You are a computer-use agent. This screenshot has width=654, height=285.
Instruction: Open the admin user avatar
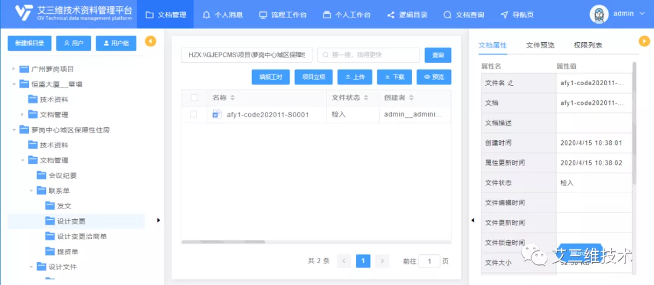coord(599,14)
